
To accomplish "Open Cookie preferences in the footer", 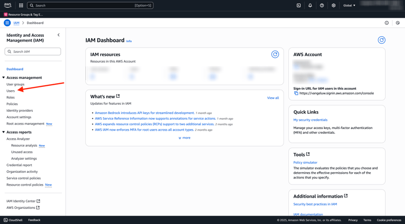I will pyautogui.click(x=389, y=220).
